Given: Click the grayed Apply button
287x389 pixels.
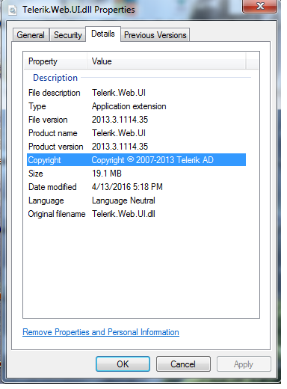Looking at the screenshot, I should pos(244,364).
